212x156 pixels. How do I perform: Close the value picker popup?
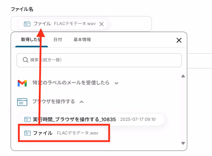click(179, 40)
